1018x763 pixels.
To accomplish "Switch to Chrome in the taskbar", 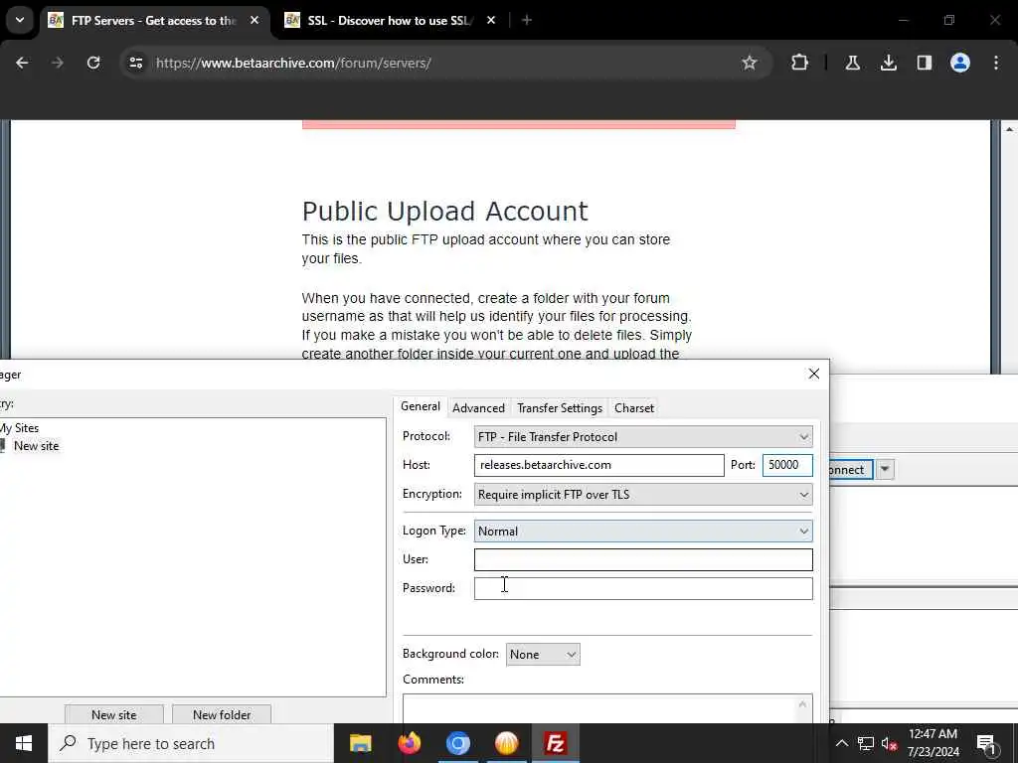I will coord(457,743).
